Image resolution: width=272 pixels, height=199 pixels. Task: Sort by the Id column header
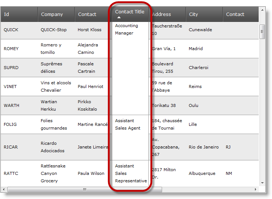pos(19,14)
